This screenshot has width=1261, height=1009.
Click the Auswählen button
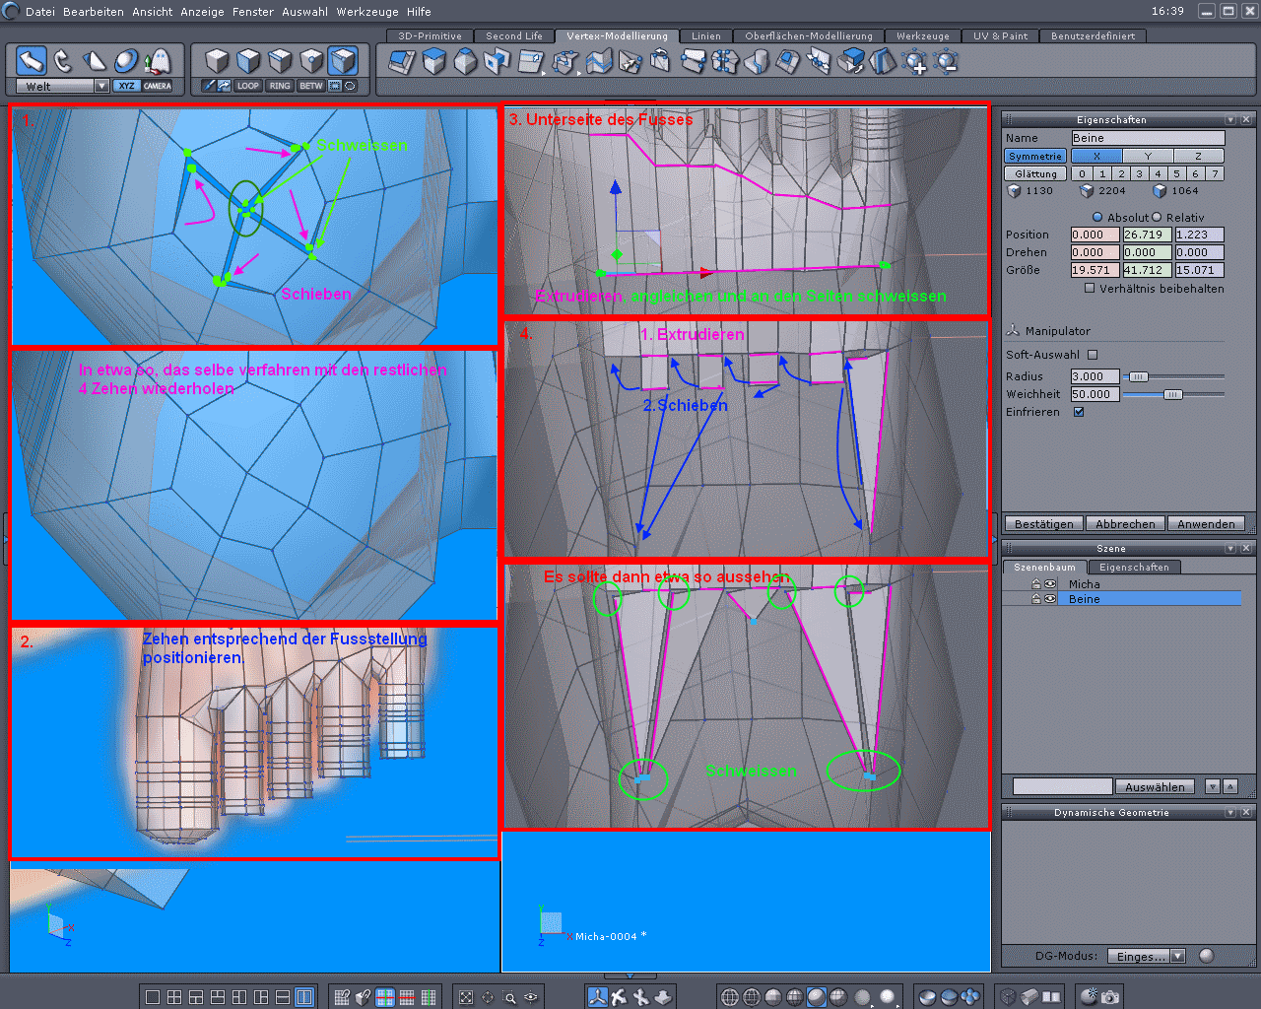coord(1156,787)
